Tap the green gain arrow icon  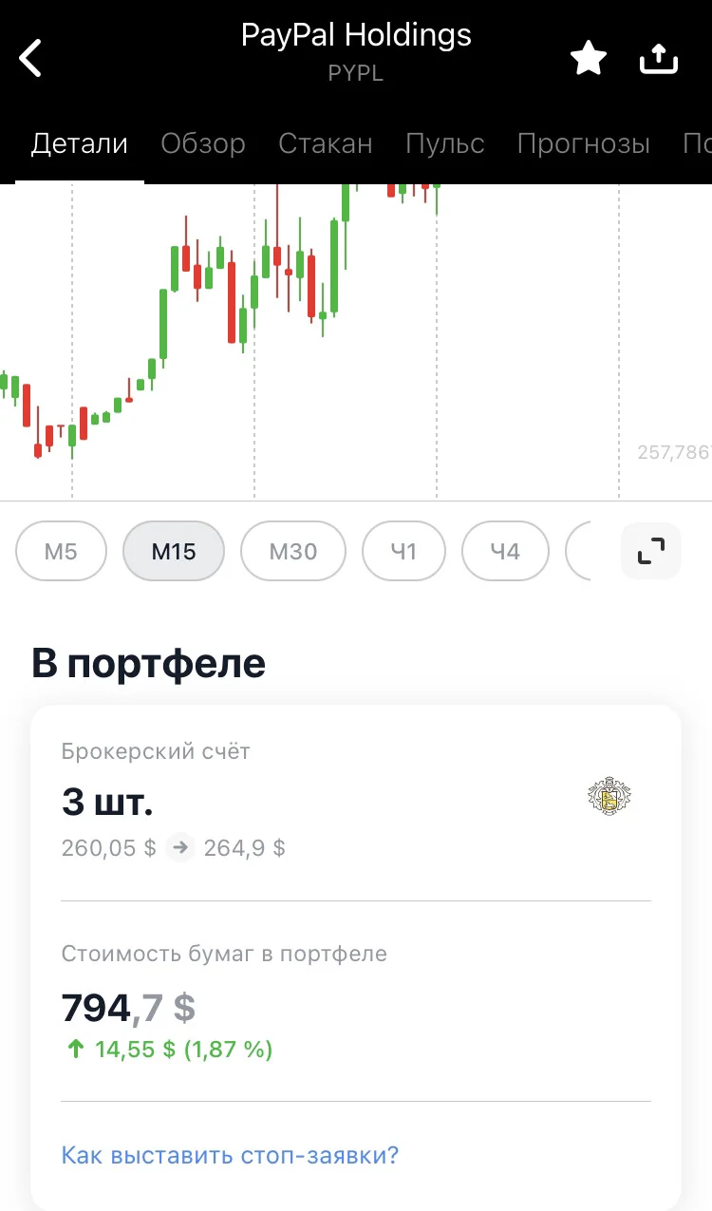coord(74,1050)
